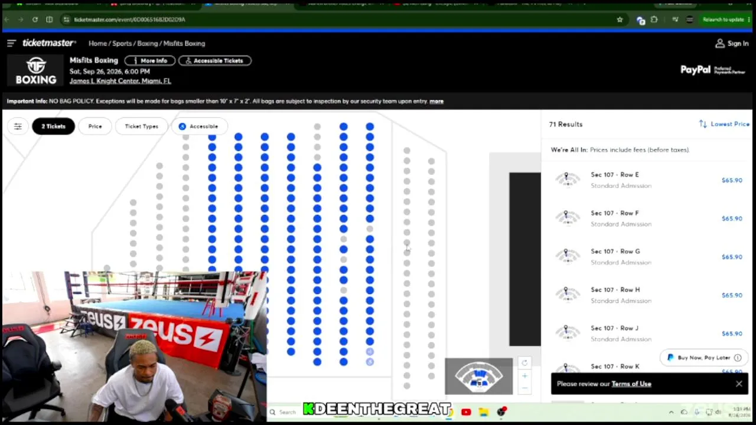Click the venue overview mini-map
The width and height of the screenshot is (756, 425).
coord(479,376)
